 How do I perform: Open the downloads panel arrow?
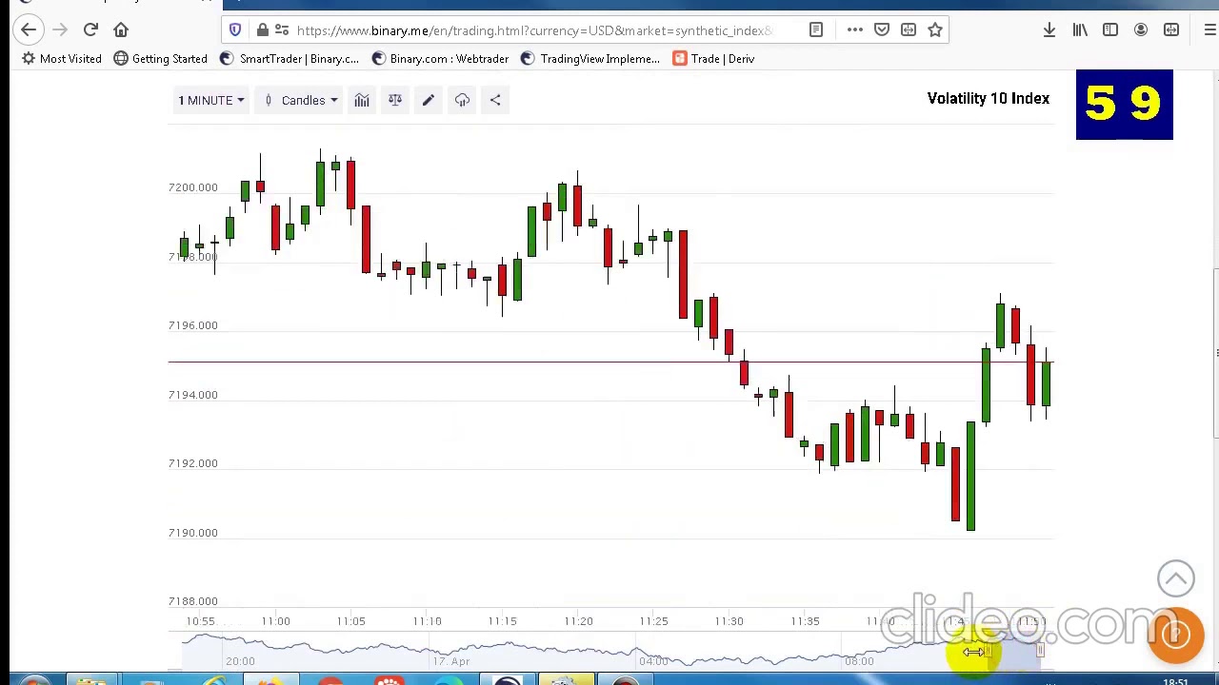(x=1049, y=30)
